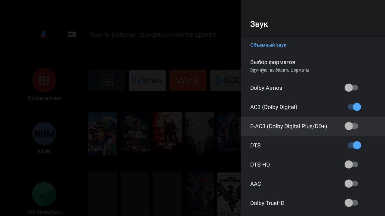Image resolution: width=385 pixels, height=216 pixels.
Task: Click the NUM text label
Action: pos(44,151)
